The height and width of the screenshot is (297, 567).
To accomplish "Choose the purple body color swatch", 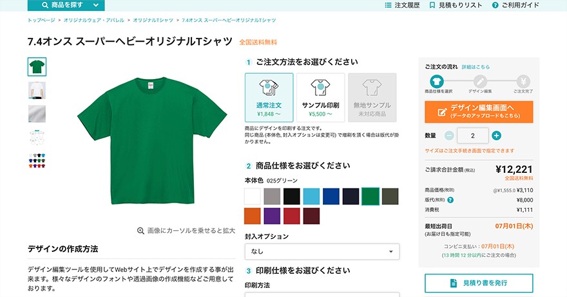I will tap(272, 216).
